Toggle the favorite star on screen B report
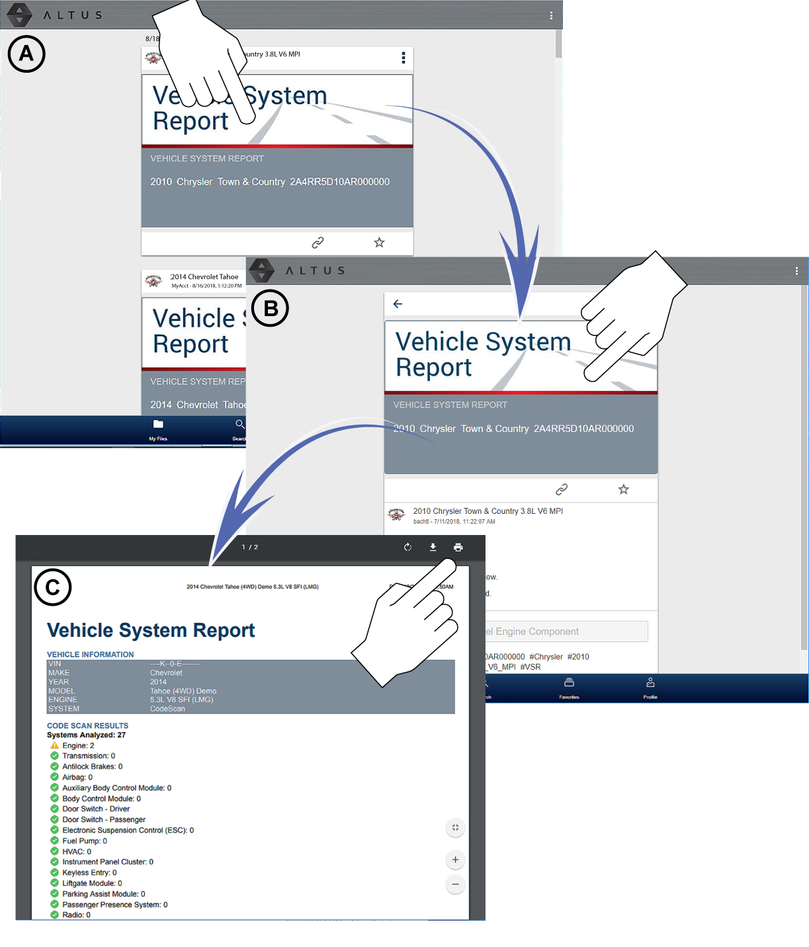 (623, 489)
